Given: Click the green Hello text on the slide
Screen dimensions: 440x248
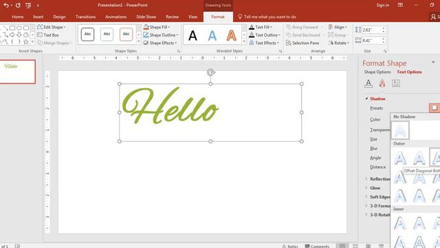Looking at the screenshot, I should [170, 105].
